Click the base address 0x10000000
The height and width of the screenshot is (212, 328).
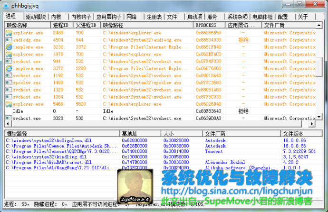[x=135, y=157]
